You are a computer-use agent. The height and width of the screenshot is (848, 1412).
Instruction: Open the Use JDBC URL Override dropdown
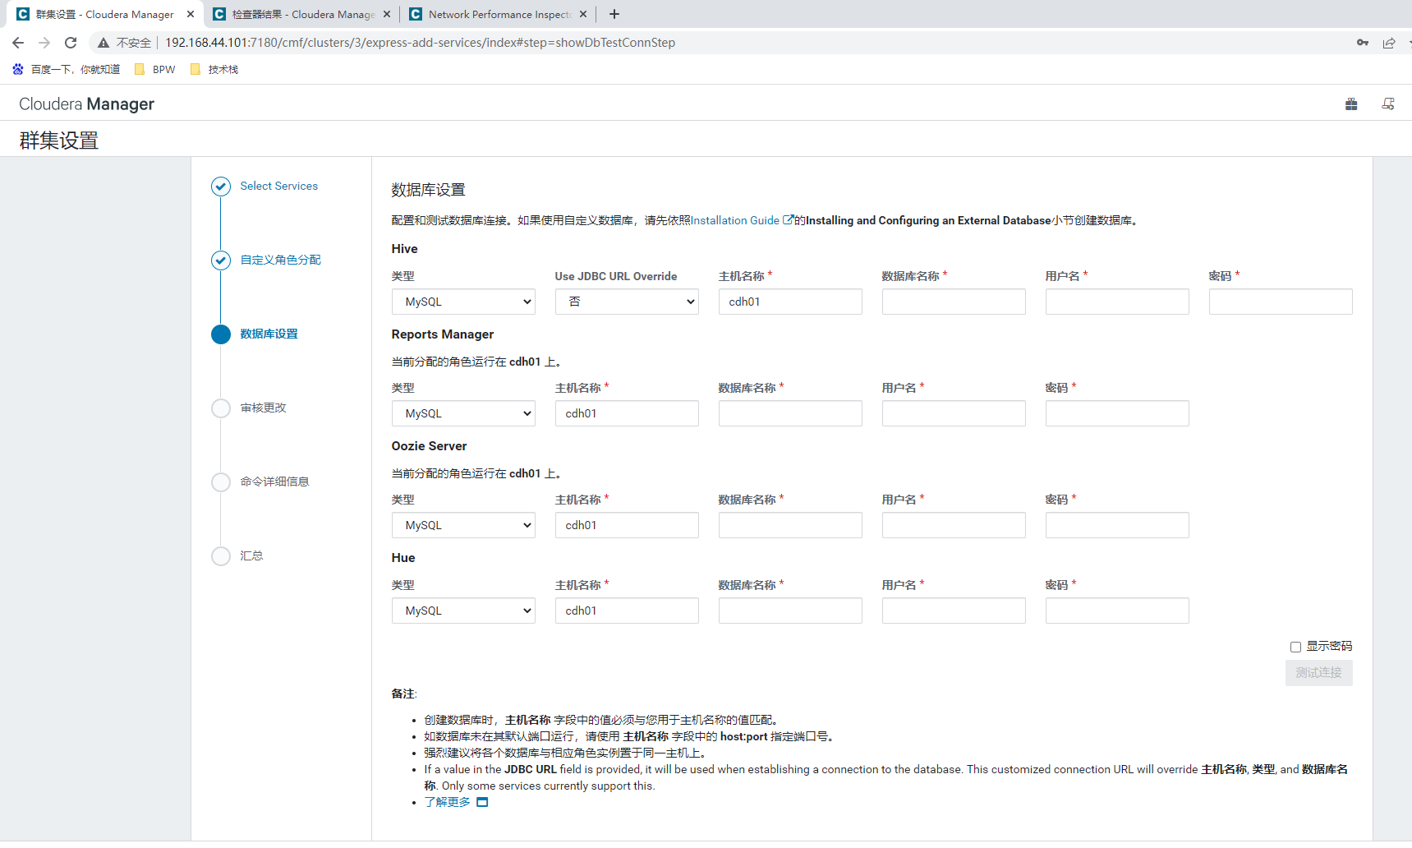point(626,302)
